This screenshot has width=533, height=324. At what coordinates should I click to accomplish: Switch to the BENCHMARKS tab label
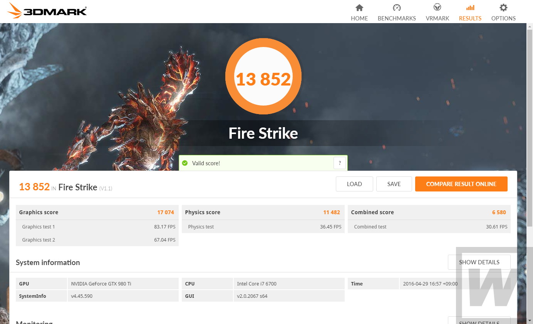point(397,18)
